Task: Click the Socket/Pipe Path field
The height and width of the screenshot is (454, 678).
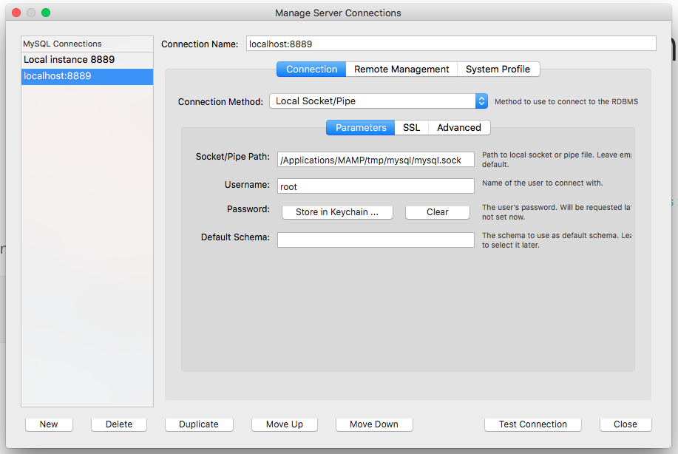Action: pyautogui.click(x=376, y=160)
